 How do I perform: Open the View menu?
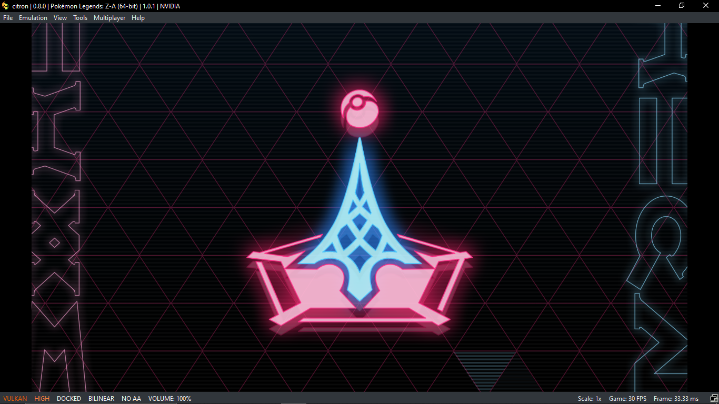[61, 18]
